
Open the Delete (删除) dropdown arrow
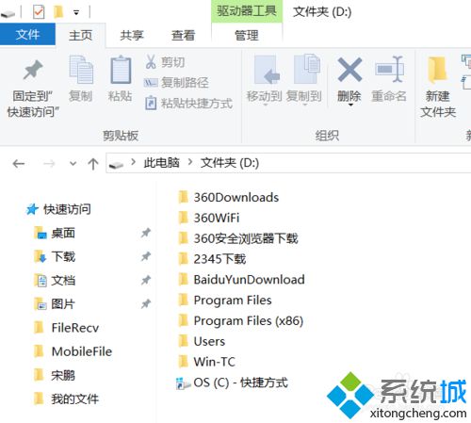click(350, 105)
